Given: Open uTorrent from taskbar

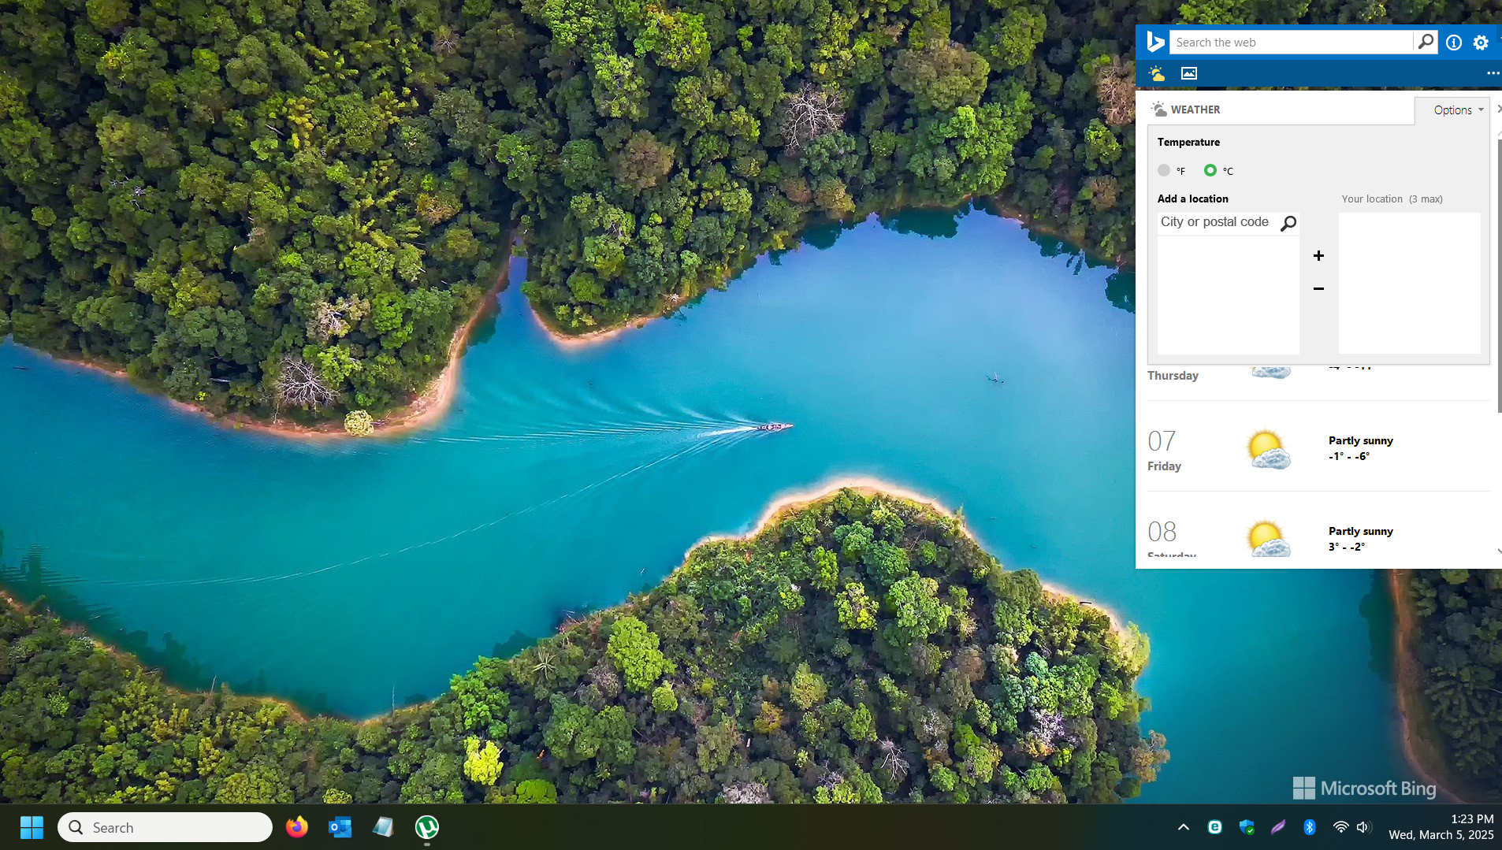Looking at the screenshot, I should (427, 827).
